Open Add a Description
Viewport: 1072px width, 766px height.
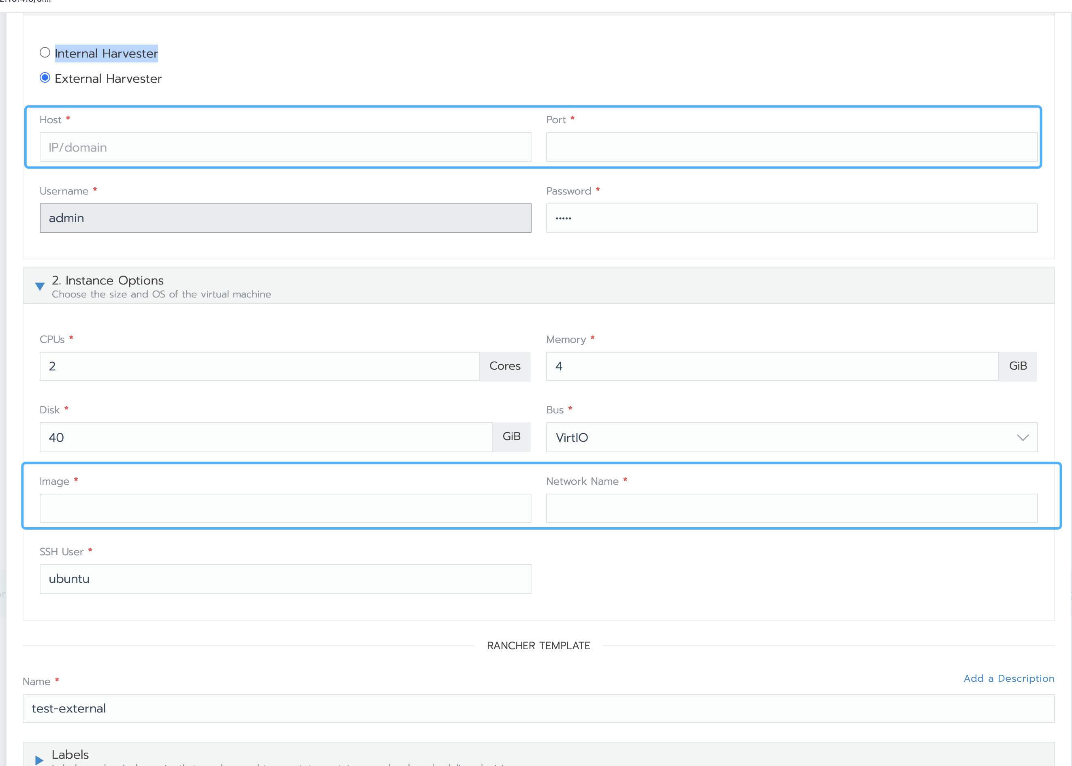tap(1008, 678)
